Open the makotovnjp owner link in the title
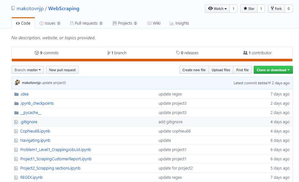 coord(30,9)
